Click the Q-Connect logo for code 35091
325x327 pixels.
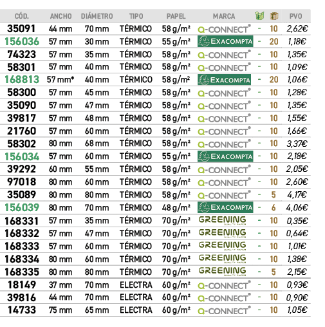click(x=224, y=29)
